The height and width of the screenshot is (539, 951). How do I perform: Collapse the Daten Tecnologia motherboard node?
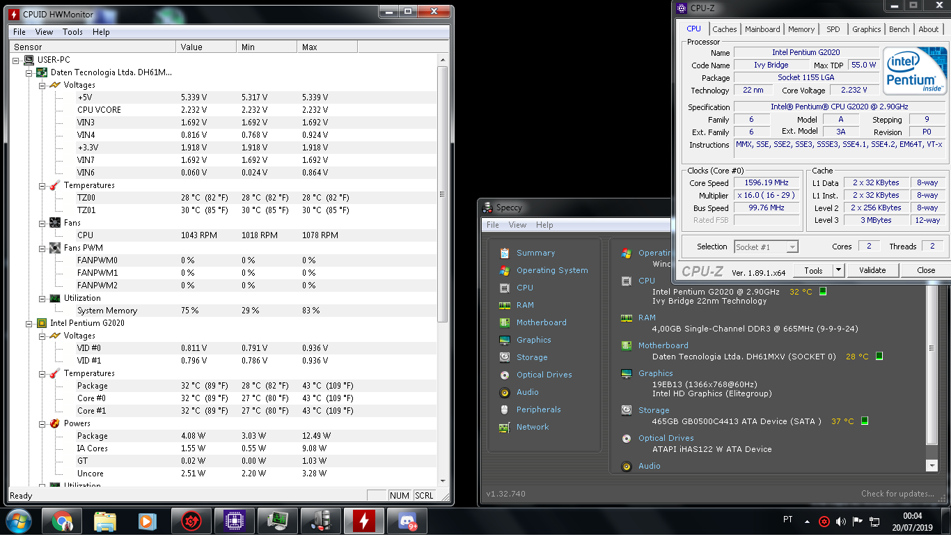[29, 72]
